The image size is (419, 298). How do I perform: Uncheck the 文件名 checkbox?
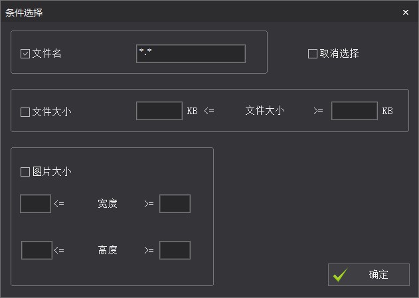pyautogui.click(x=25, y=54)
